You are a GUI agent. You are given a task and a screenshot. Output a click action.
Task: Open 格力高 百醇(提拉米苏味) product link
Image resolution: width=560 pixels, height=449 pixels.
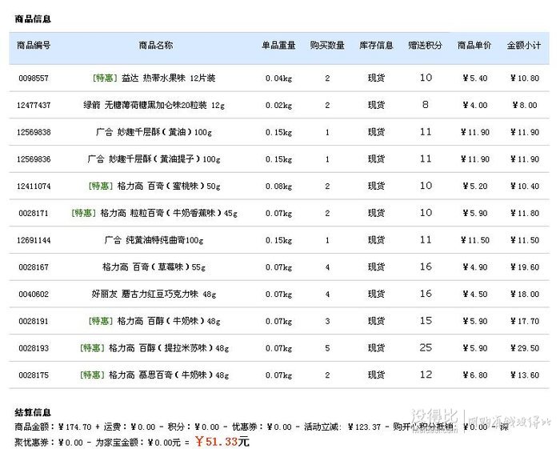coord(169,348)
